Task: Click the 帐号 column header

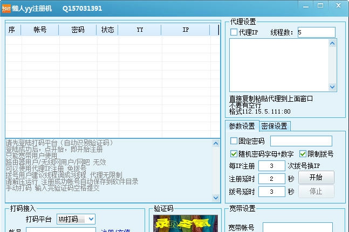Action: (40, 30)
